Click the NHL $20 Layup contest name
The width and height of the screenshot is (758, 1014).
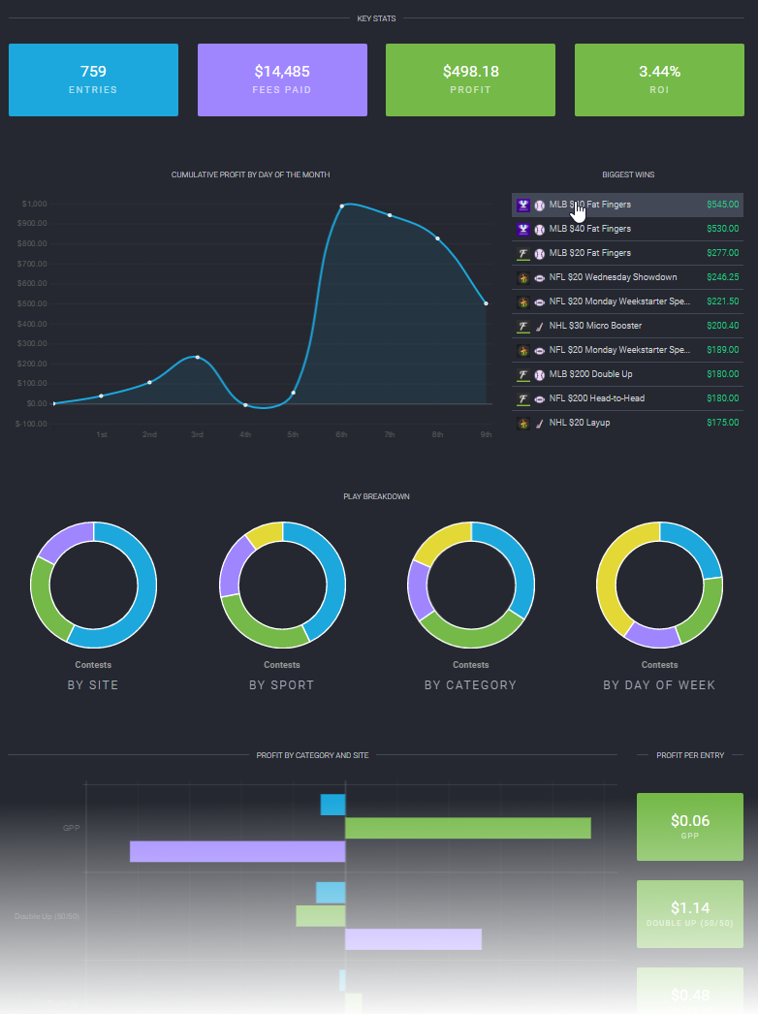[580, 423]
